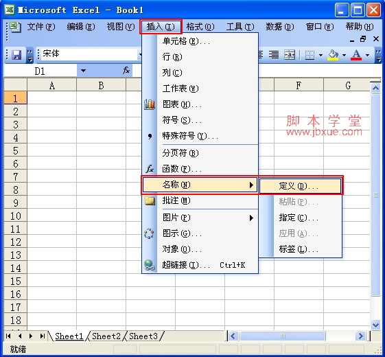385x357 pixels.
Task: Open the 窗口(W) menu
Action: click(x=320, y=27)
